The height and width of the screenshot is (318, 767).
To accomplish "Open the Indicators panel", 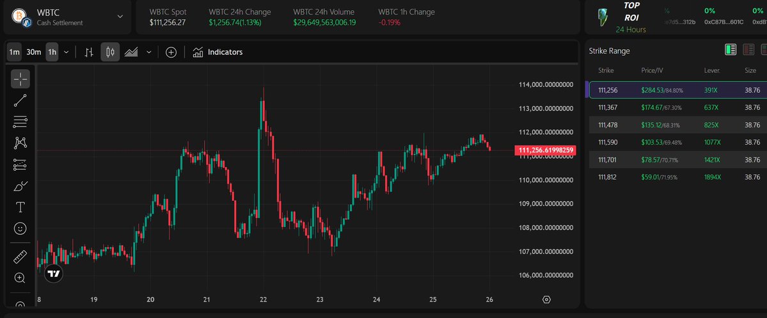I will coord(217,52).
